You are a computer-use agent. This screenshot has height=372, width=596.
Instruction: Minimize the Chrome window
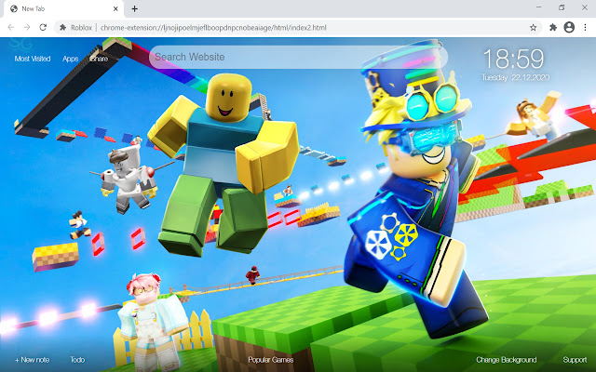pos(539,7)
